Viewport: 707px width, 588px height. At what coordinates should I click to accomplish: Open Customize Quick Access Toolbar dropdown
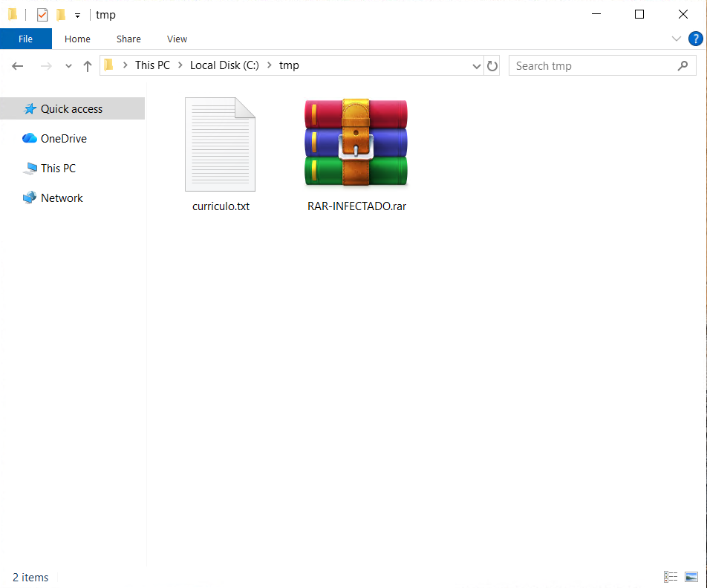click(77, 16)
